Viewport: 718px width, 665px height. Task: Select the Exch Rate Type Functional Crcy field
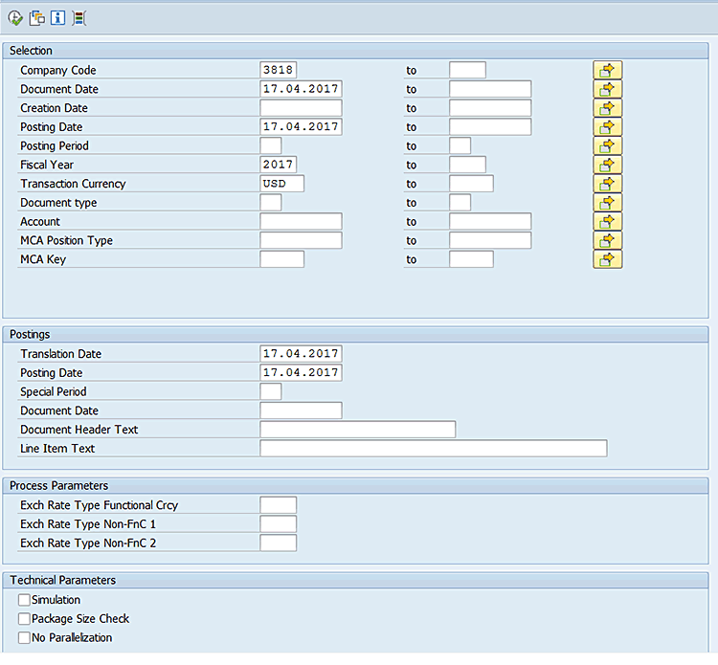pyautogui.click(x=278, y=505)
